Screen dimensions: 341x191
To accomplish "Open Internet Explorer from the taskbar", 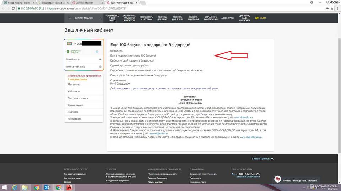I will coord(14,187).
